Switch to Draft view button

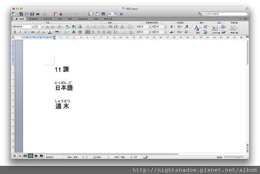[x=14, y=156]
